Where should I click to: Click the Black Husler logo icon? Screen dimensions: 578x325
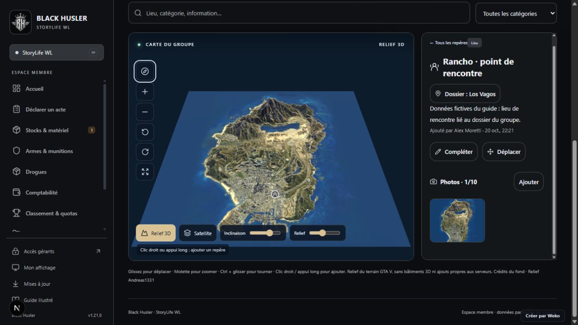point(21,22)
